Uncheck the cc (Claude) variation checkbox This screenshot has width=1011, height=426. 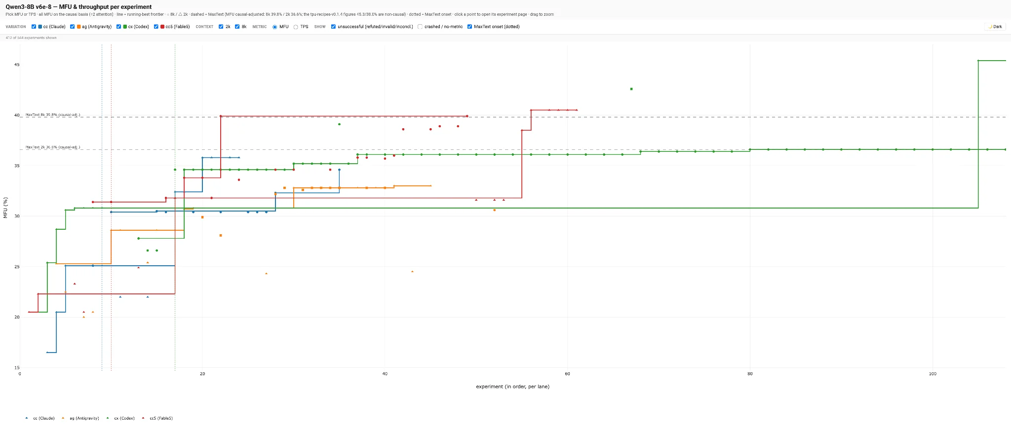point(34,27)
